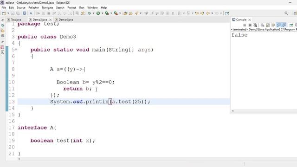Collapse the main method fold marker
Image resolution: width=297 pixels, height=167 pixels.
tap(16, 50)
